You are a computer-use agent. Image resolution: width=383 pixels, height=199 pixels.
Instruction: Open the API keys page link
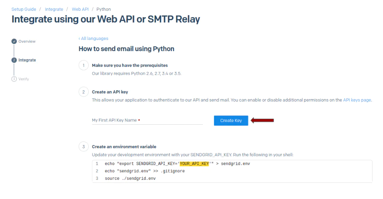(357, 100)
